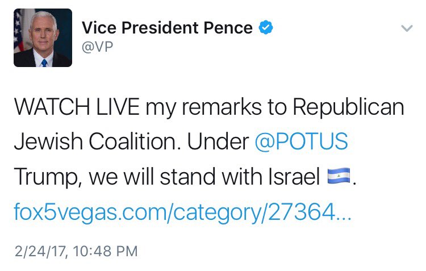The width and height of the screenshot is (426, 271).
Task: Click the flag emoji after Israel
Action: [340, 178]
